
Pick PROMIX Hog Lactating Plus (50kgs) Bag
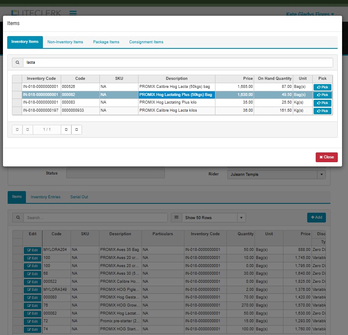323,95
